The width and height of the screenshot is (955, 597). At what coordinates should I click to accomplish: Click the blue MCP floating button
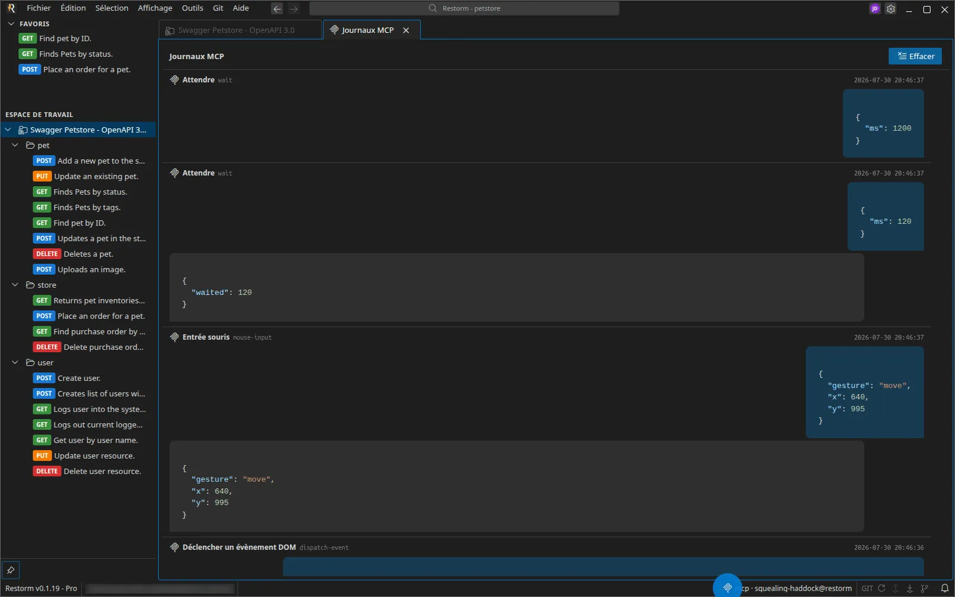click(727, 587)
